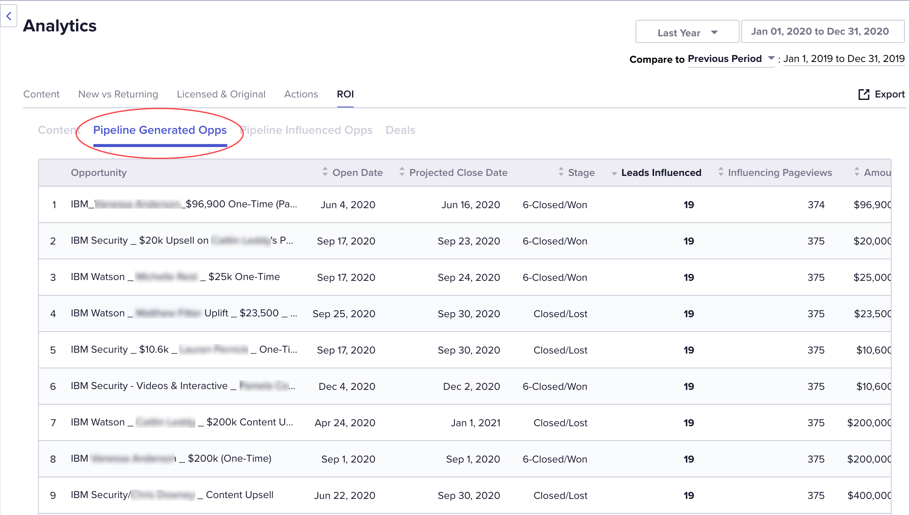Click the Sep 23, 2020 close date

click(x=469, y=241)
